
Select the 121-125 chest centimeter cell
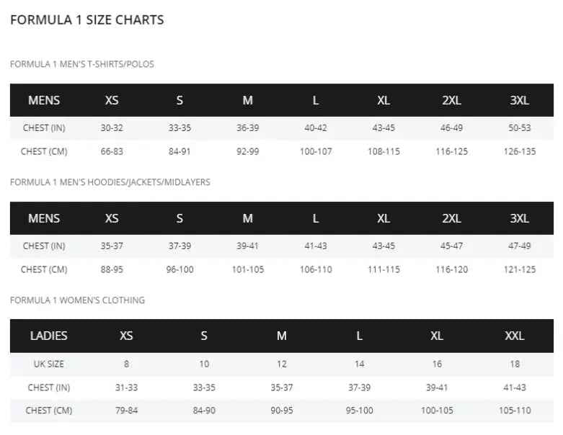519,269
